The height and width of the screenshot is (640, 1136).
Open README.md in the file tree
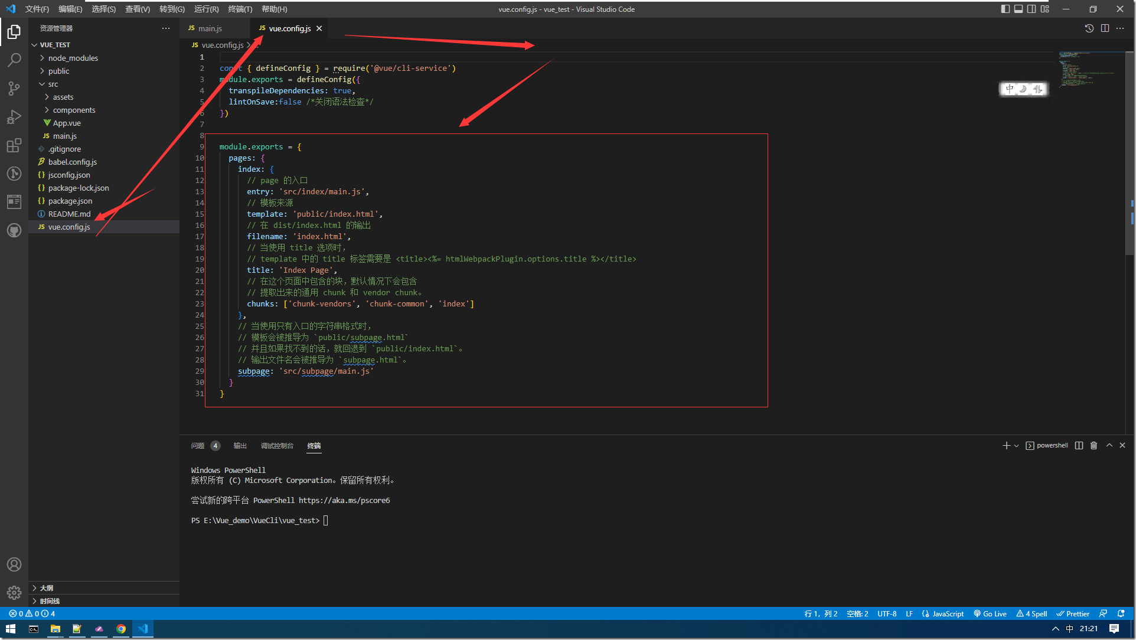pyautogui.click(x=104, y=214)
